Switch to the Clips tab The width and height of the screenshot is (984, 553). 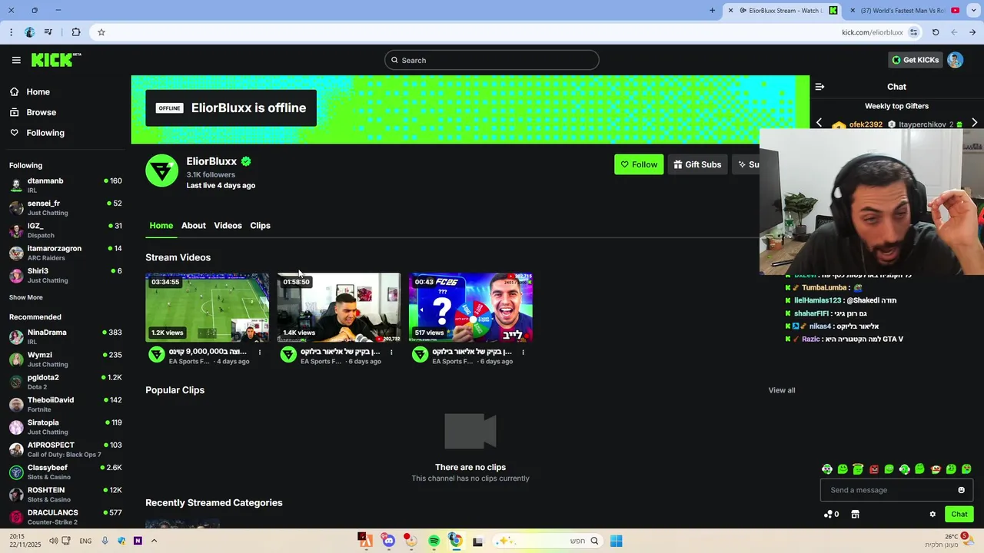[260, 225]
